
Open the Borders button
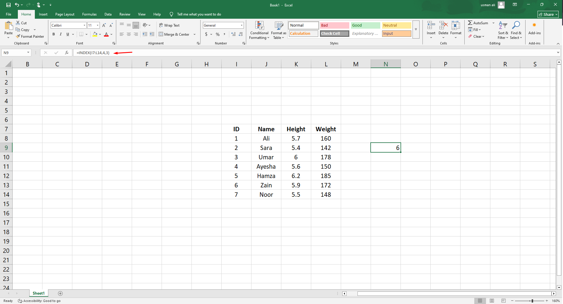pyautogui.click(x=81, y=34)
